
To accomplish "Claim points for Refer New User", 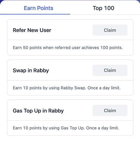I will (x=110, y=30).
